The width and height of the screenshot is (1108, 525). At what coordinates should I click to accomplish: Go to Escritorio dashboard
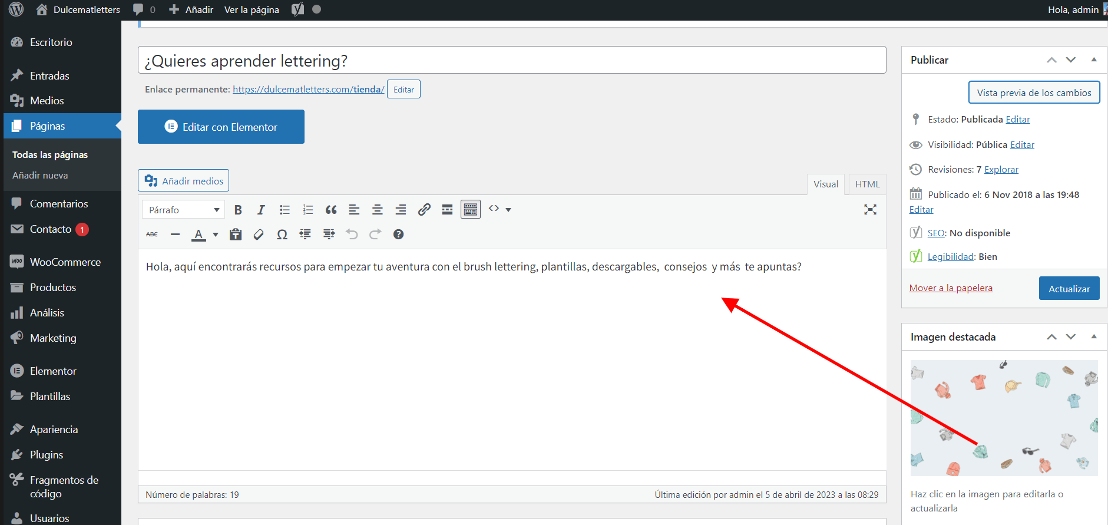tap(51, 42)
